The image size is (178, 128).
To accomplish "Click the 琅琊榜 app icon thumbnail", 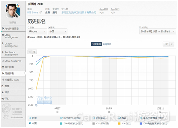I will (13, 11).
